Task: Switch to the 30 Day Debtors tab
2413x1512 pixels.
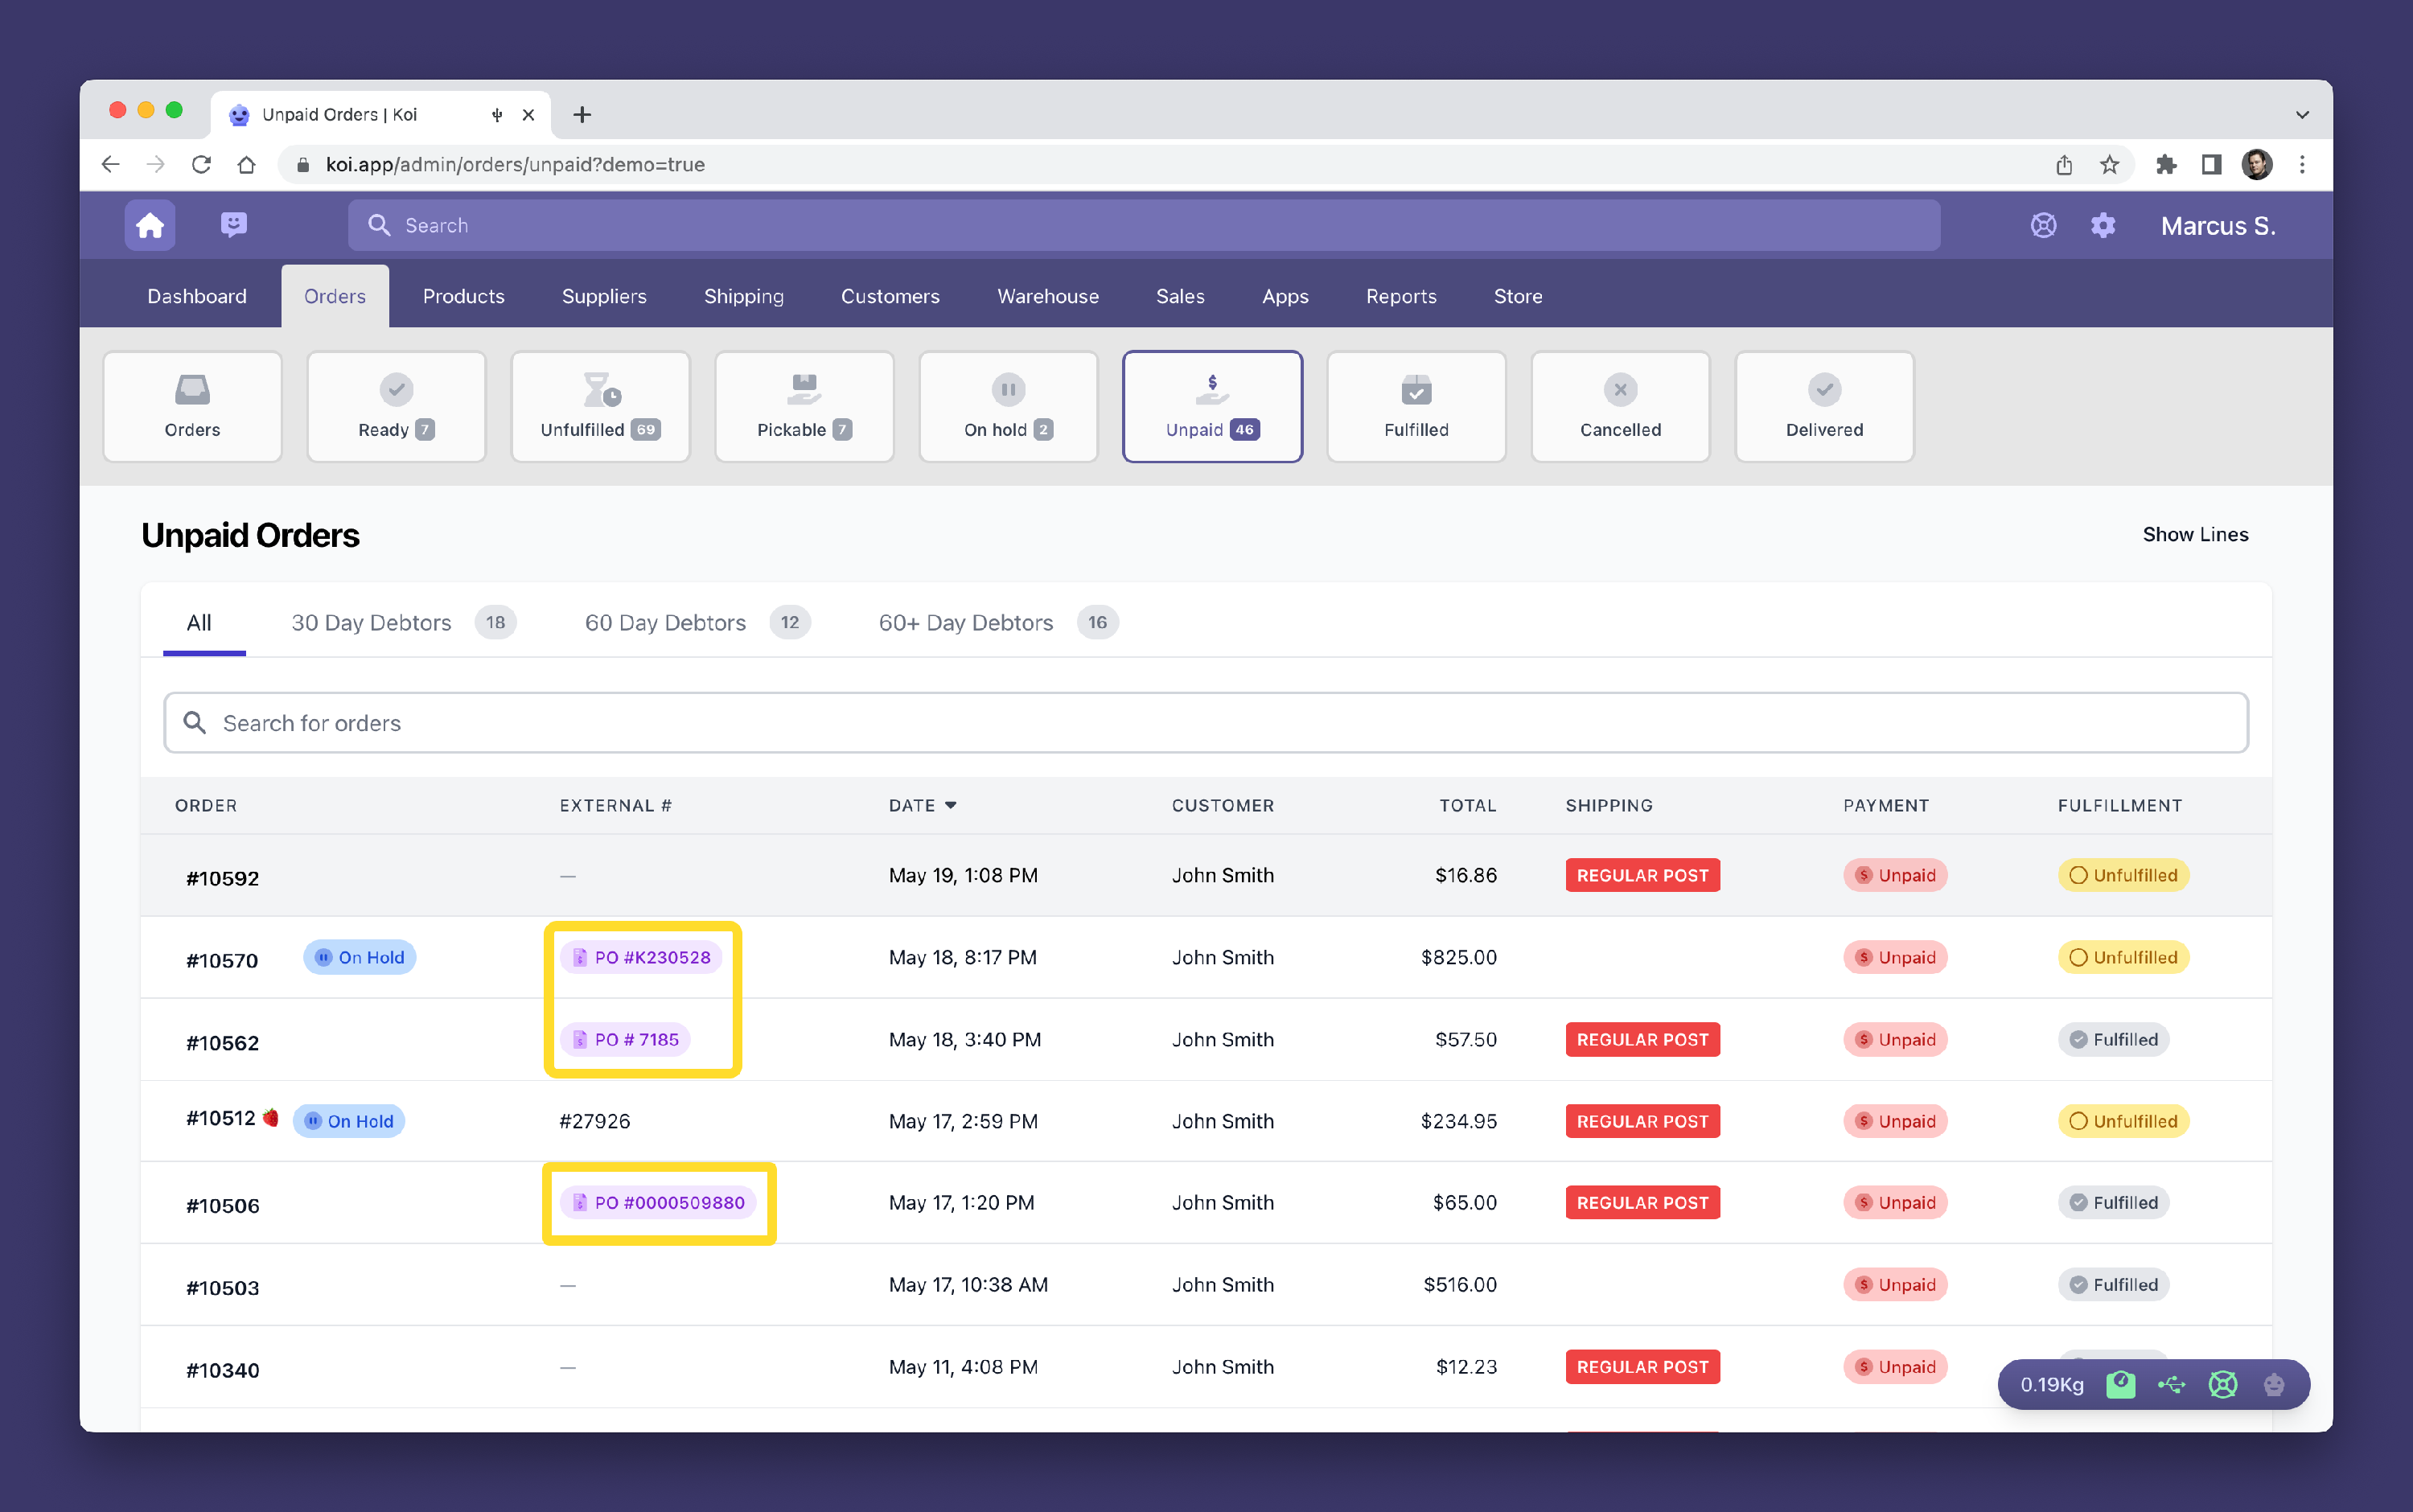Action: coord(371,622)
